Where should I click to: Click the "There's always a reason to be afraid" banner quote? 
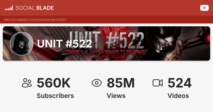click(x=106, y=52)
